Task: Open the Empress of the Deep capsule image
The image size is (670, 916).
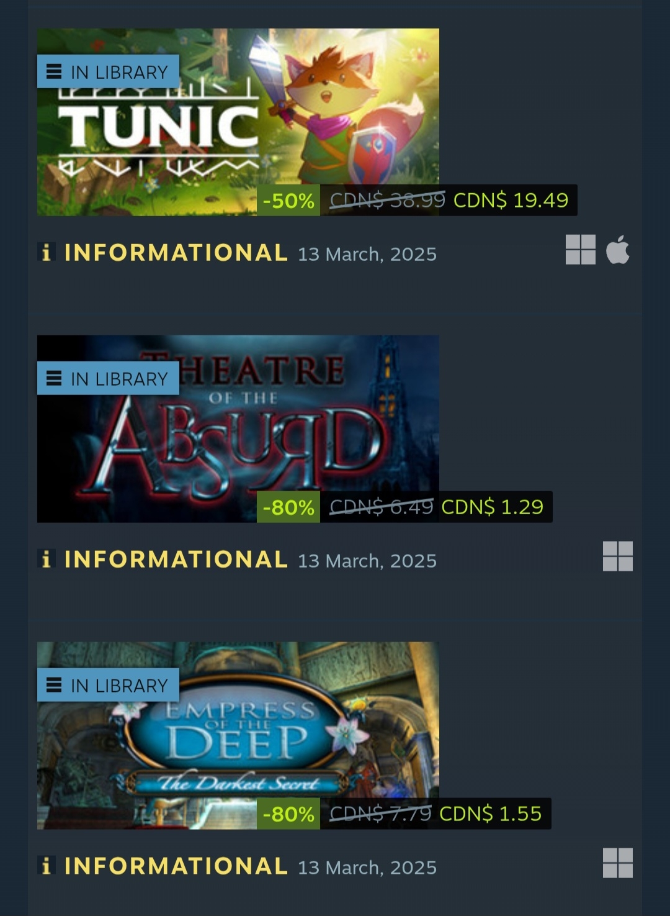Action: pyautogui.click(x=238, y=735)
